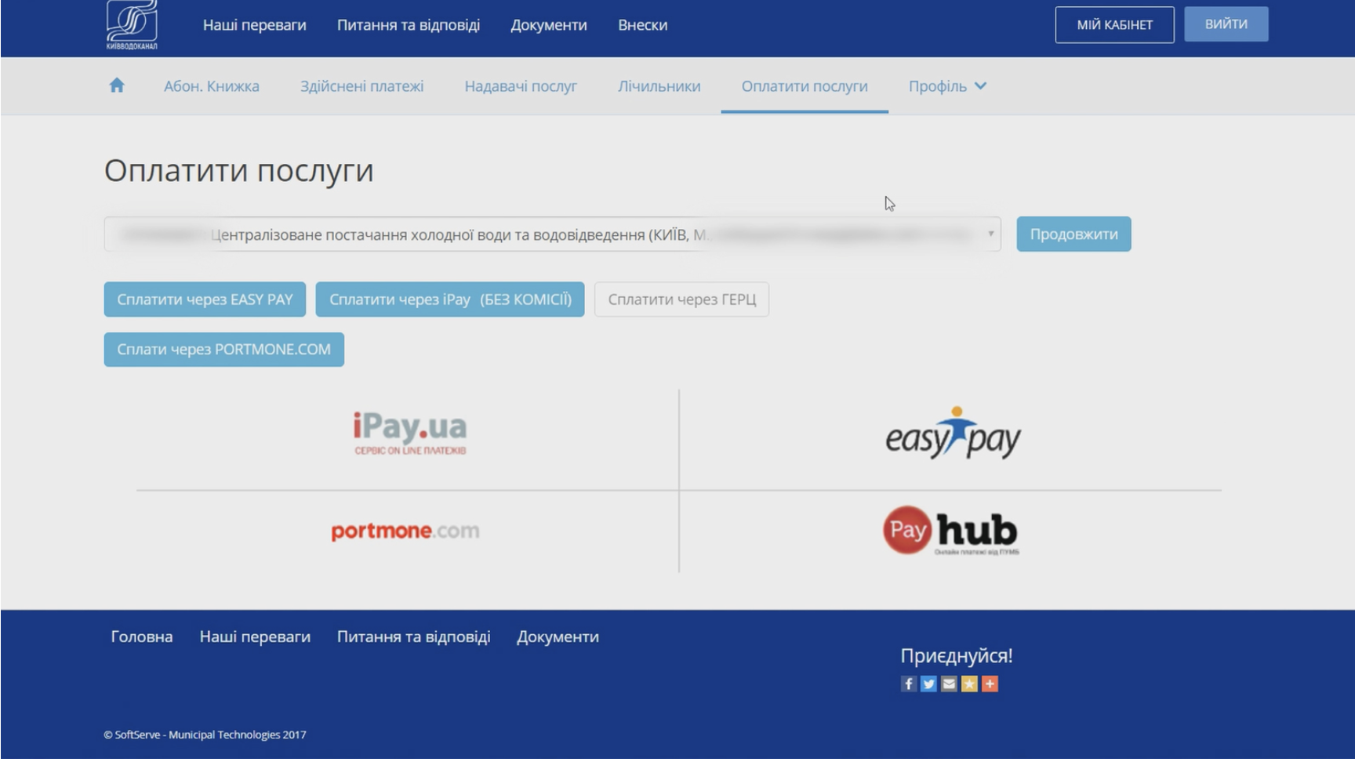Image resolution: width=1355 pixels, height=762 pixels.
Task: Share via Facebook icon in footer
Action: (908, 684)
